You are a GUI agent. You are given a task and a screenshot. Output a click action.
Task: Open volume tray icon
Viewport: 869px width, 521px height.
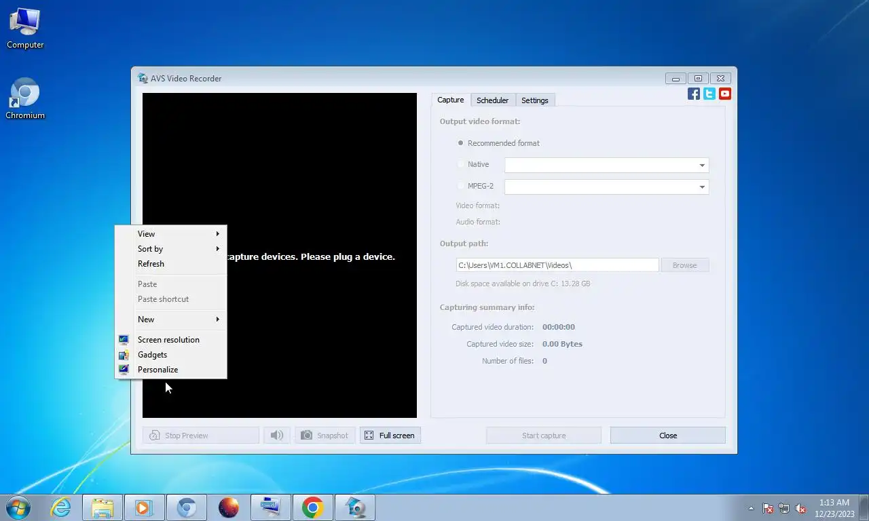point(800,508)
